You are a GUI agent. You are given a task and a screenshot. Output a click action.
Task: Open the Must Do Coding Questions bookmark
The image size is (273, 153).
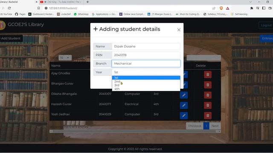tap(188, 14)
